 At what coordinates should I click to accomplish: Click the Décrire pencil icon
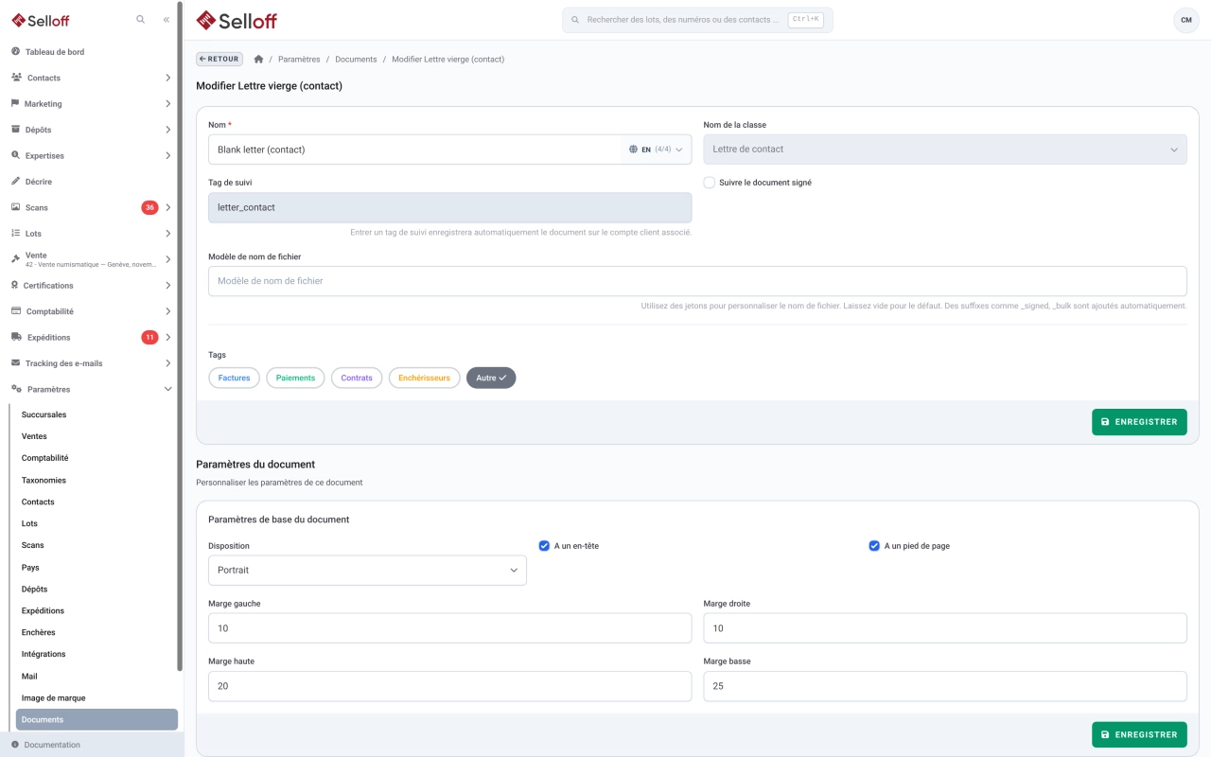click(x=15, y=181)
